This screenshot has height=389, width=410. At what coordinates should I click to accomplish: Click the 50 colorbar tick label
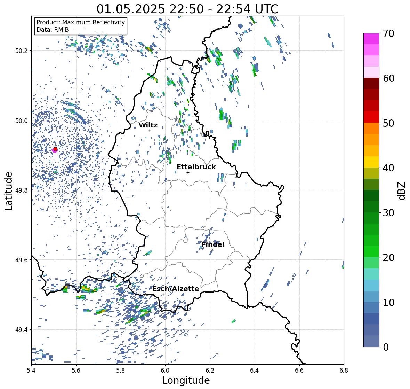(388, 123)
